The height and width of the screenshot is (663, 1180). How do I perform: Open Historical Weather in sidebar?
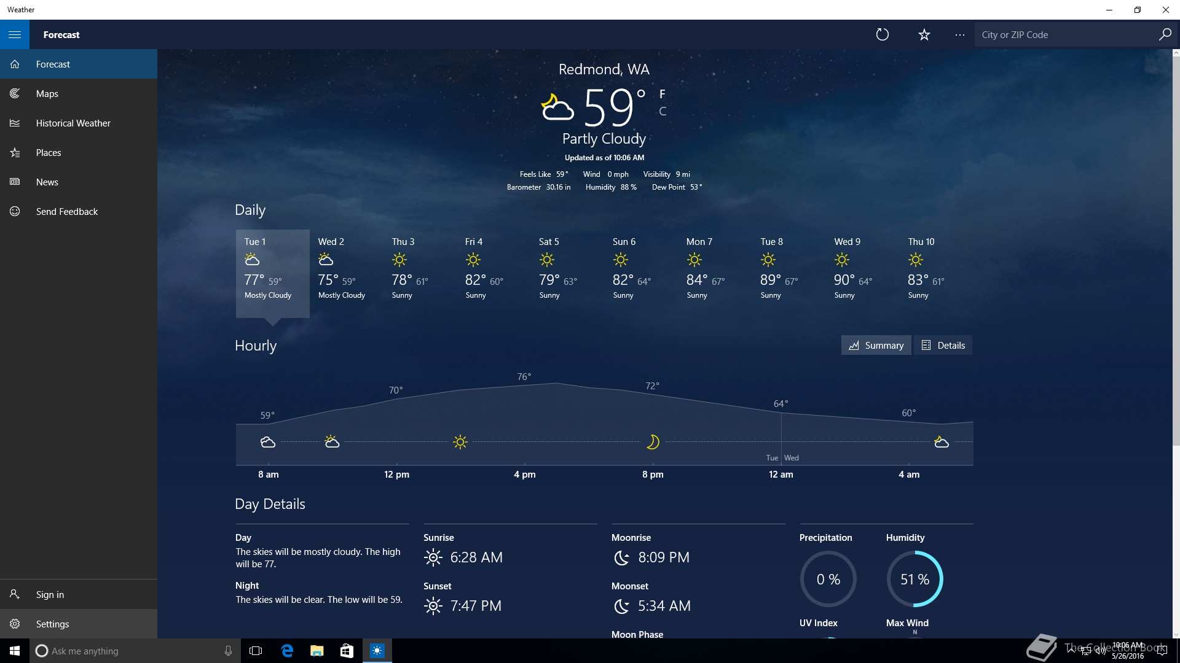(73, 123)
